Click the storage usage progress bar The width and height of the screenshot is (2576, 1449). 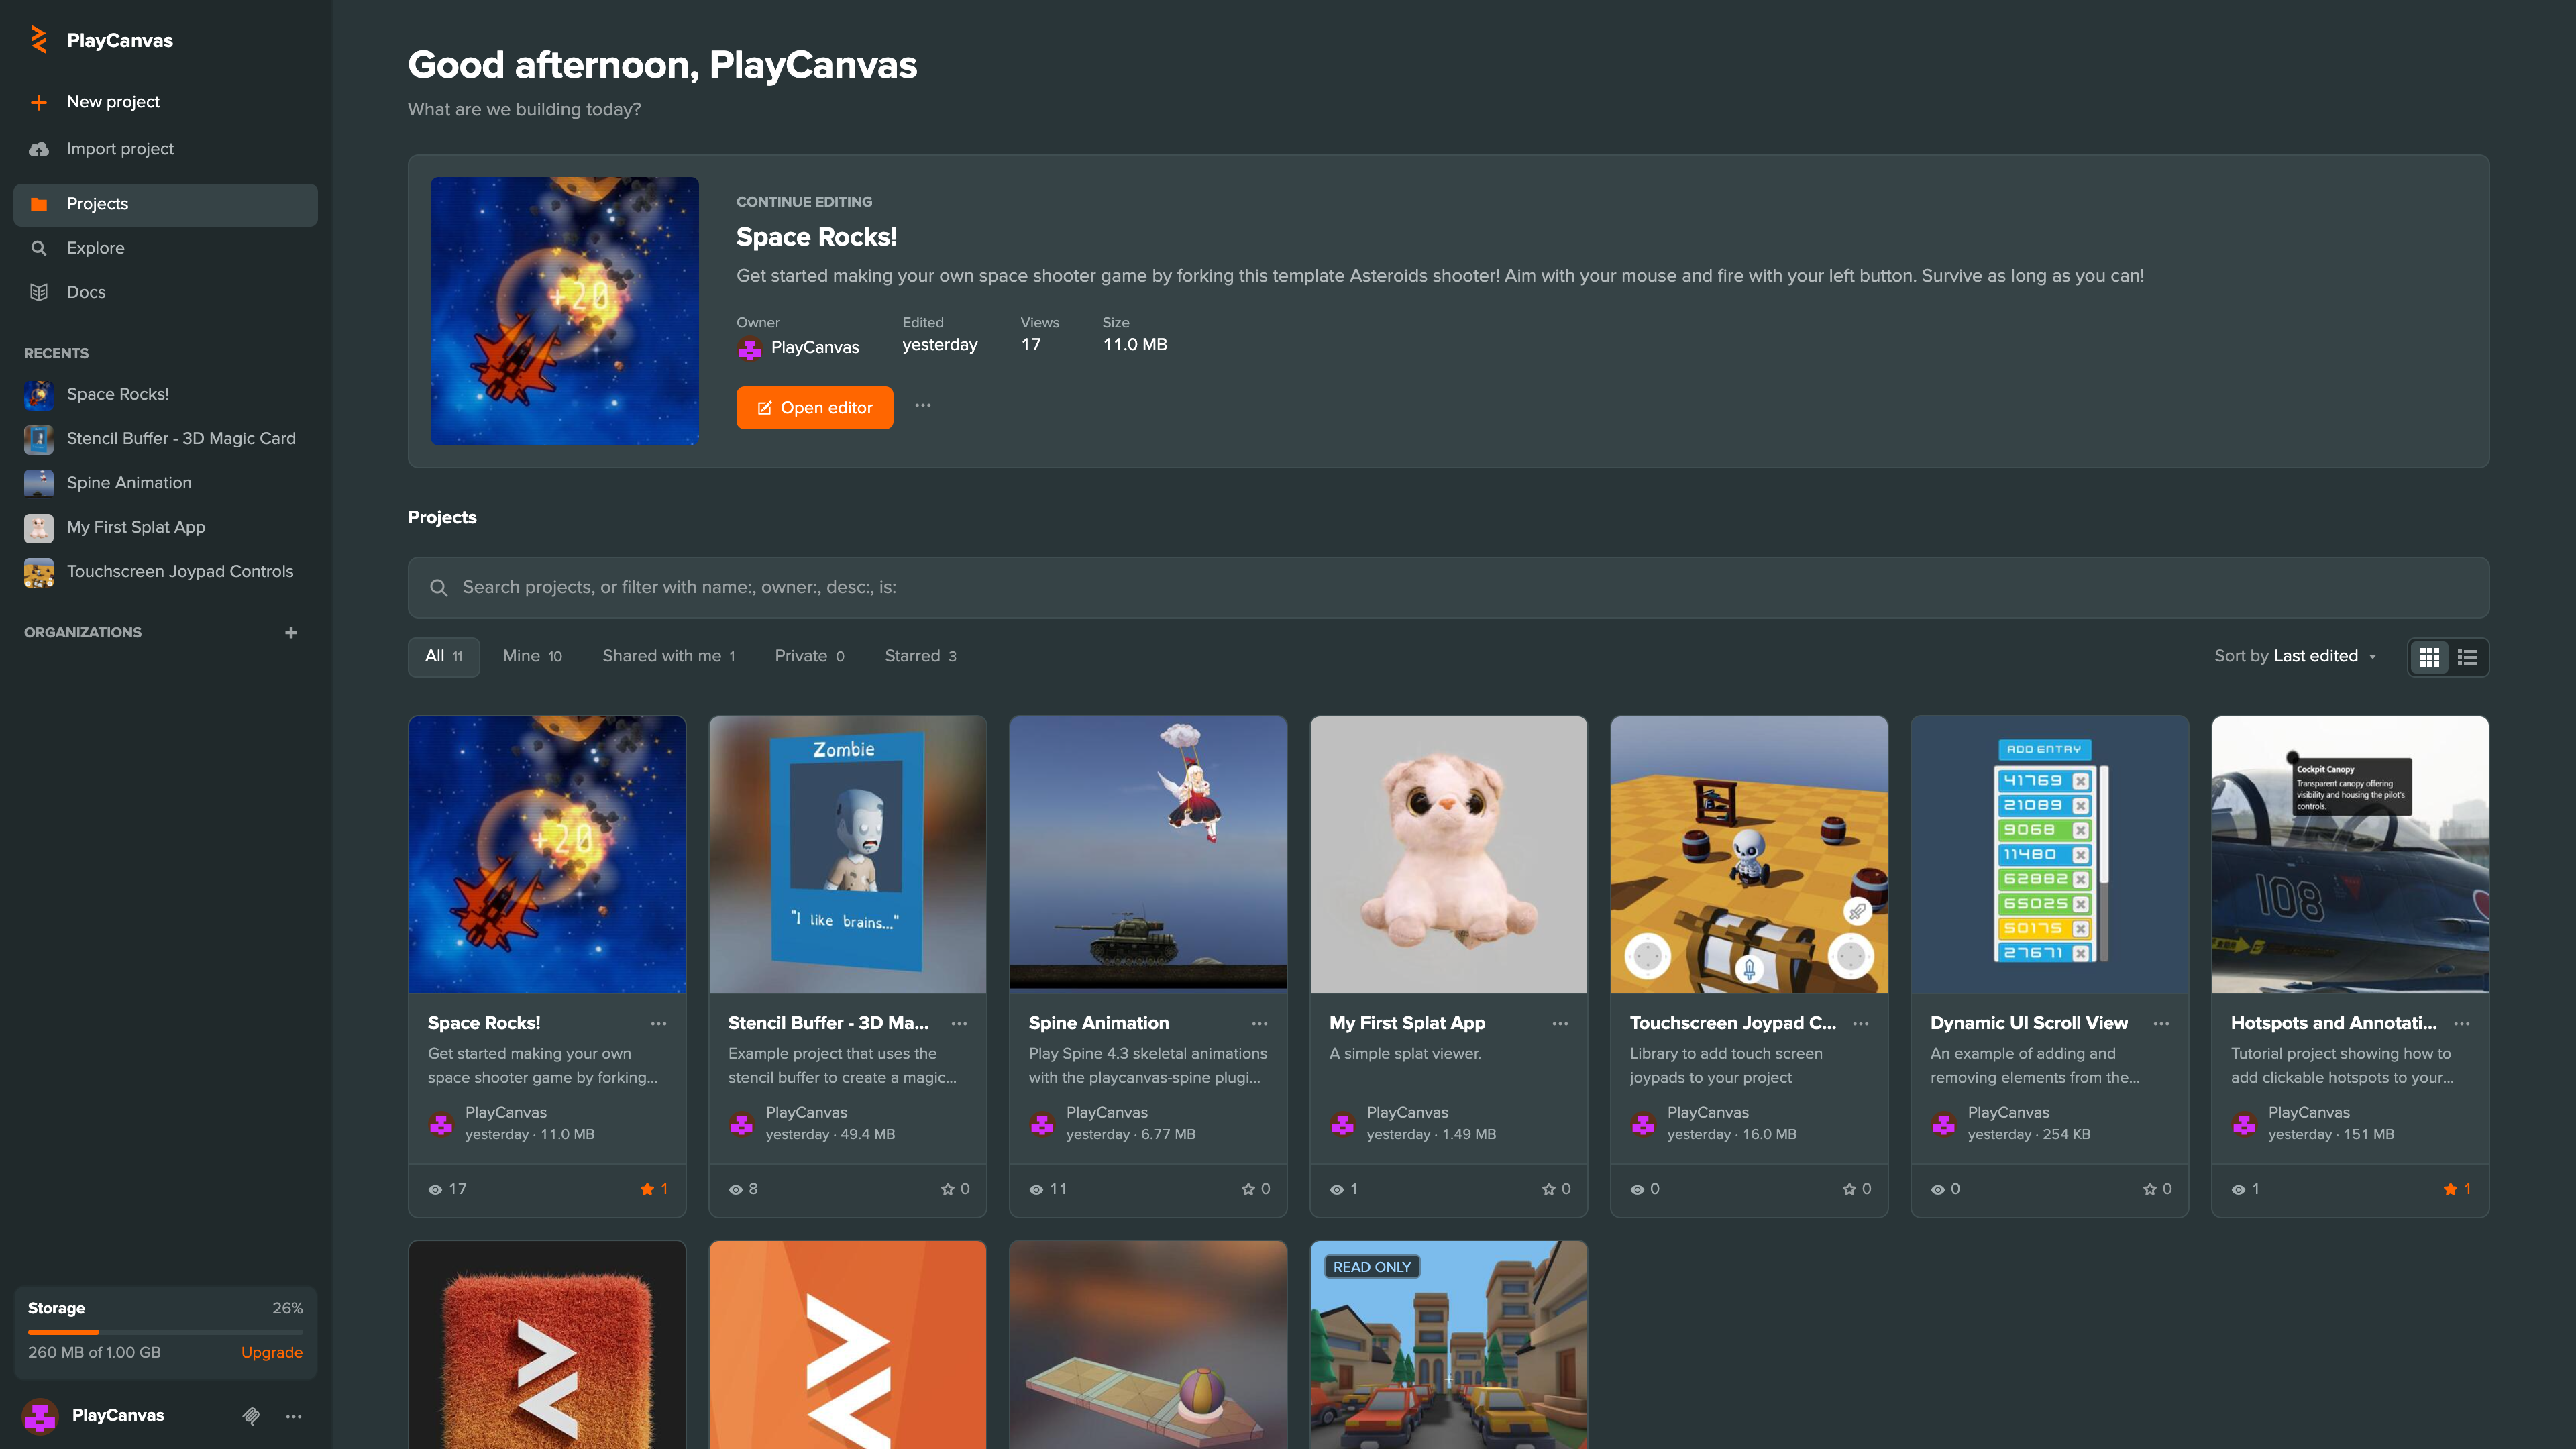(165, 1332)
